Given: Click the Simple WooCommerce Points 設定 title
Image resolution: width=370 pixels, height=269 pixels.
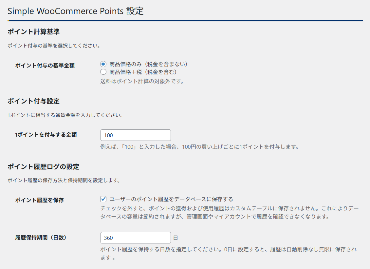Looking at the screenshot, I should [76, 11].
